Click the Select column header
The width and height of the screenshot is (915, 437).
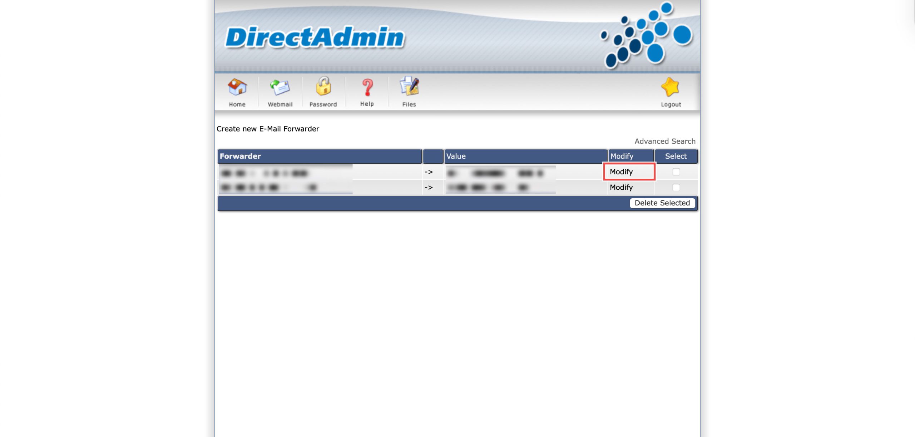(676, 156)
